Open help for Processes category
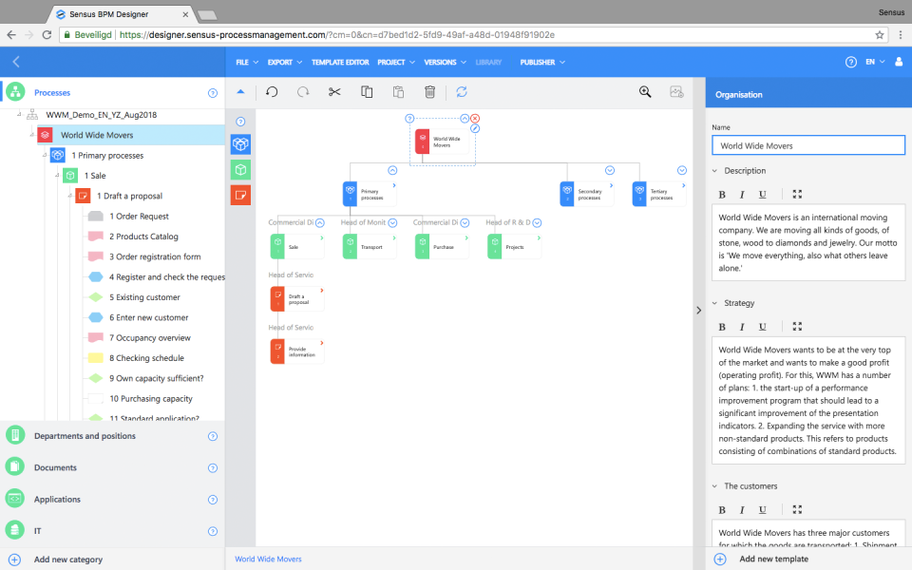This screenshot has height=570, width=912. pos(213,93)
